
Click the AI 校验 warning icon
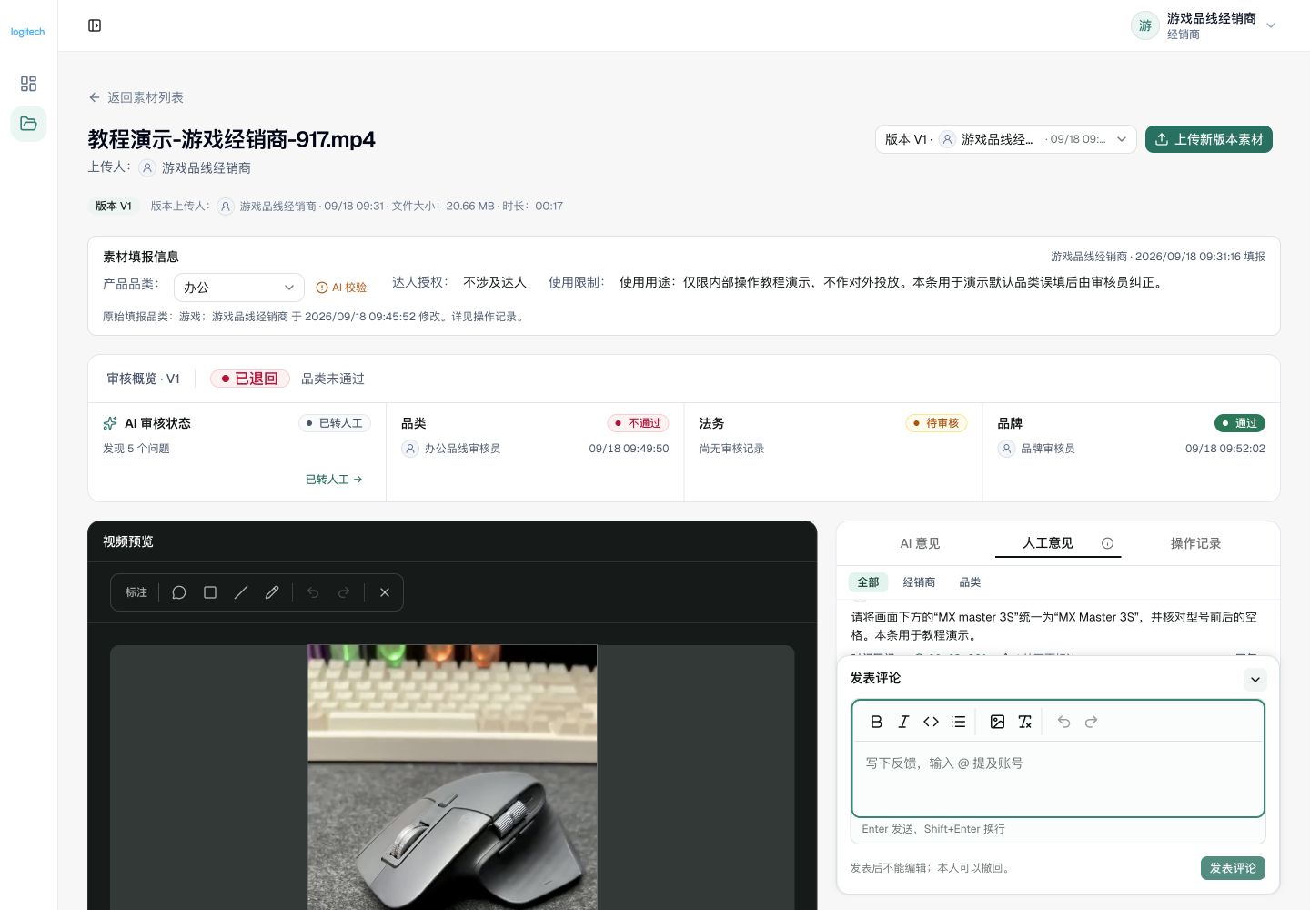(x=321, y=288)
